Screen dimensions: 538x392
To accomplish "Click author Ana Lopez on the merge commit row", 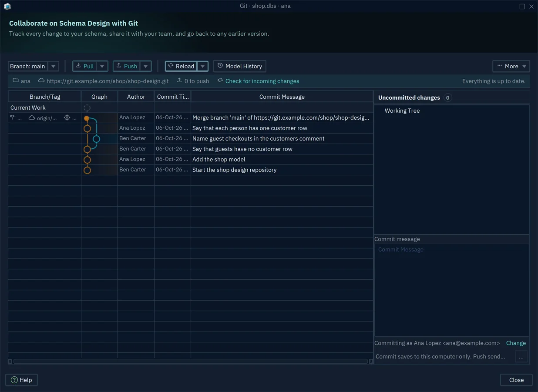I will (132, 117).
